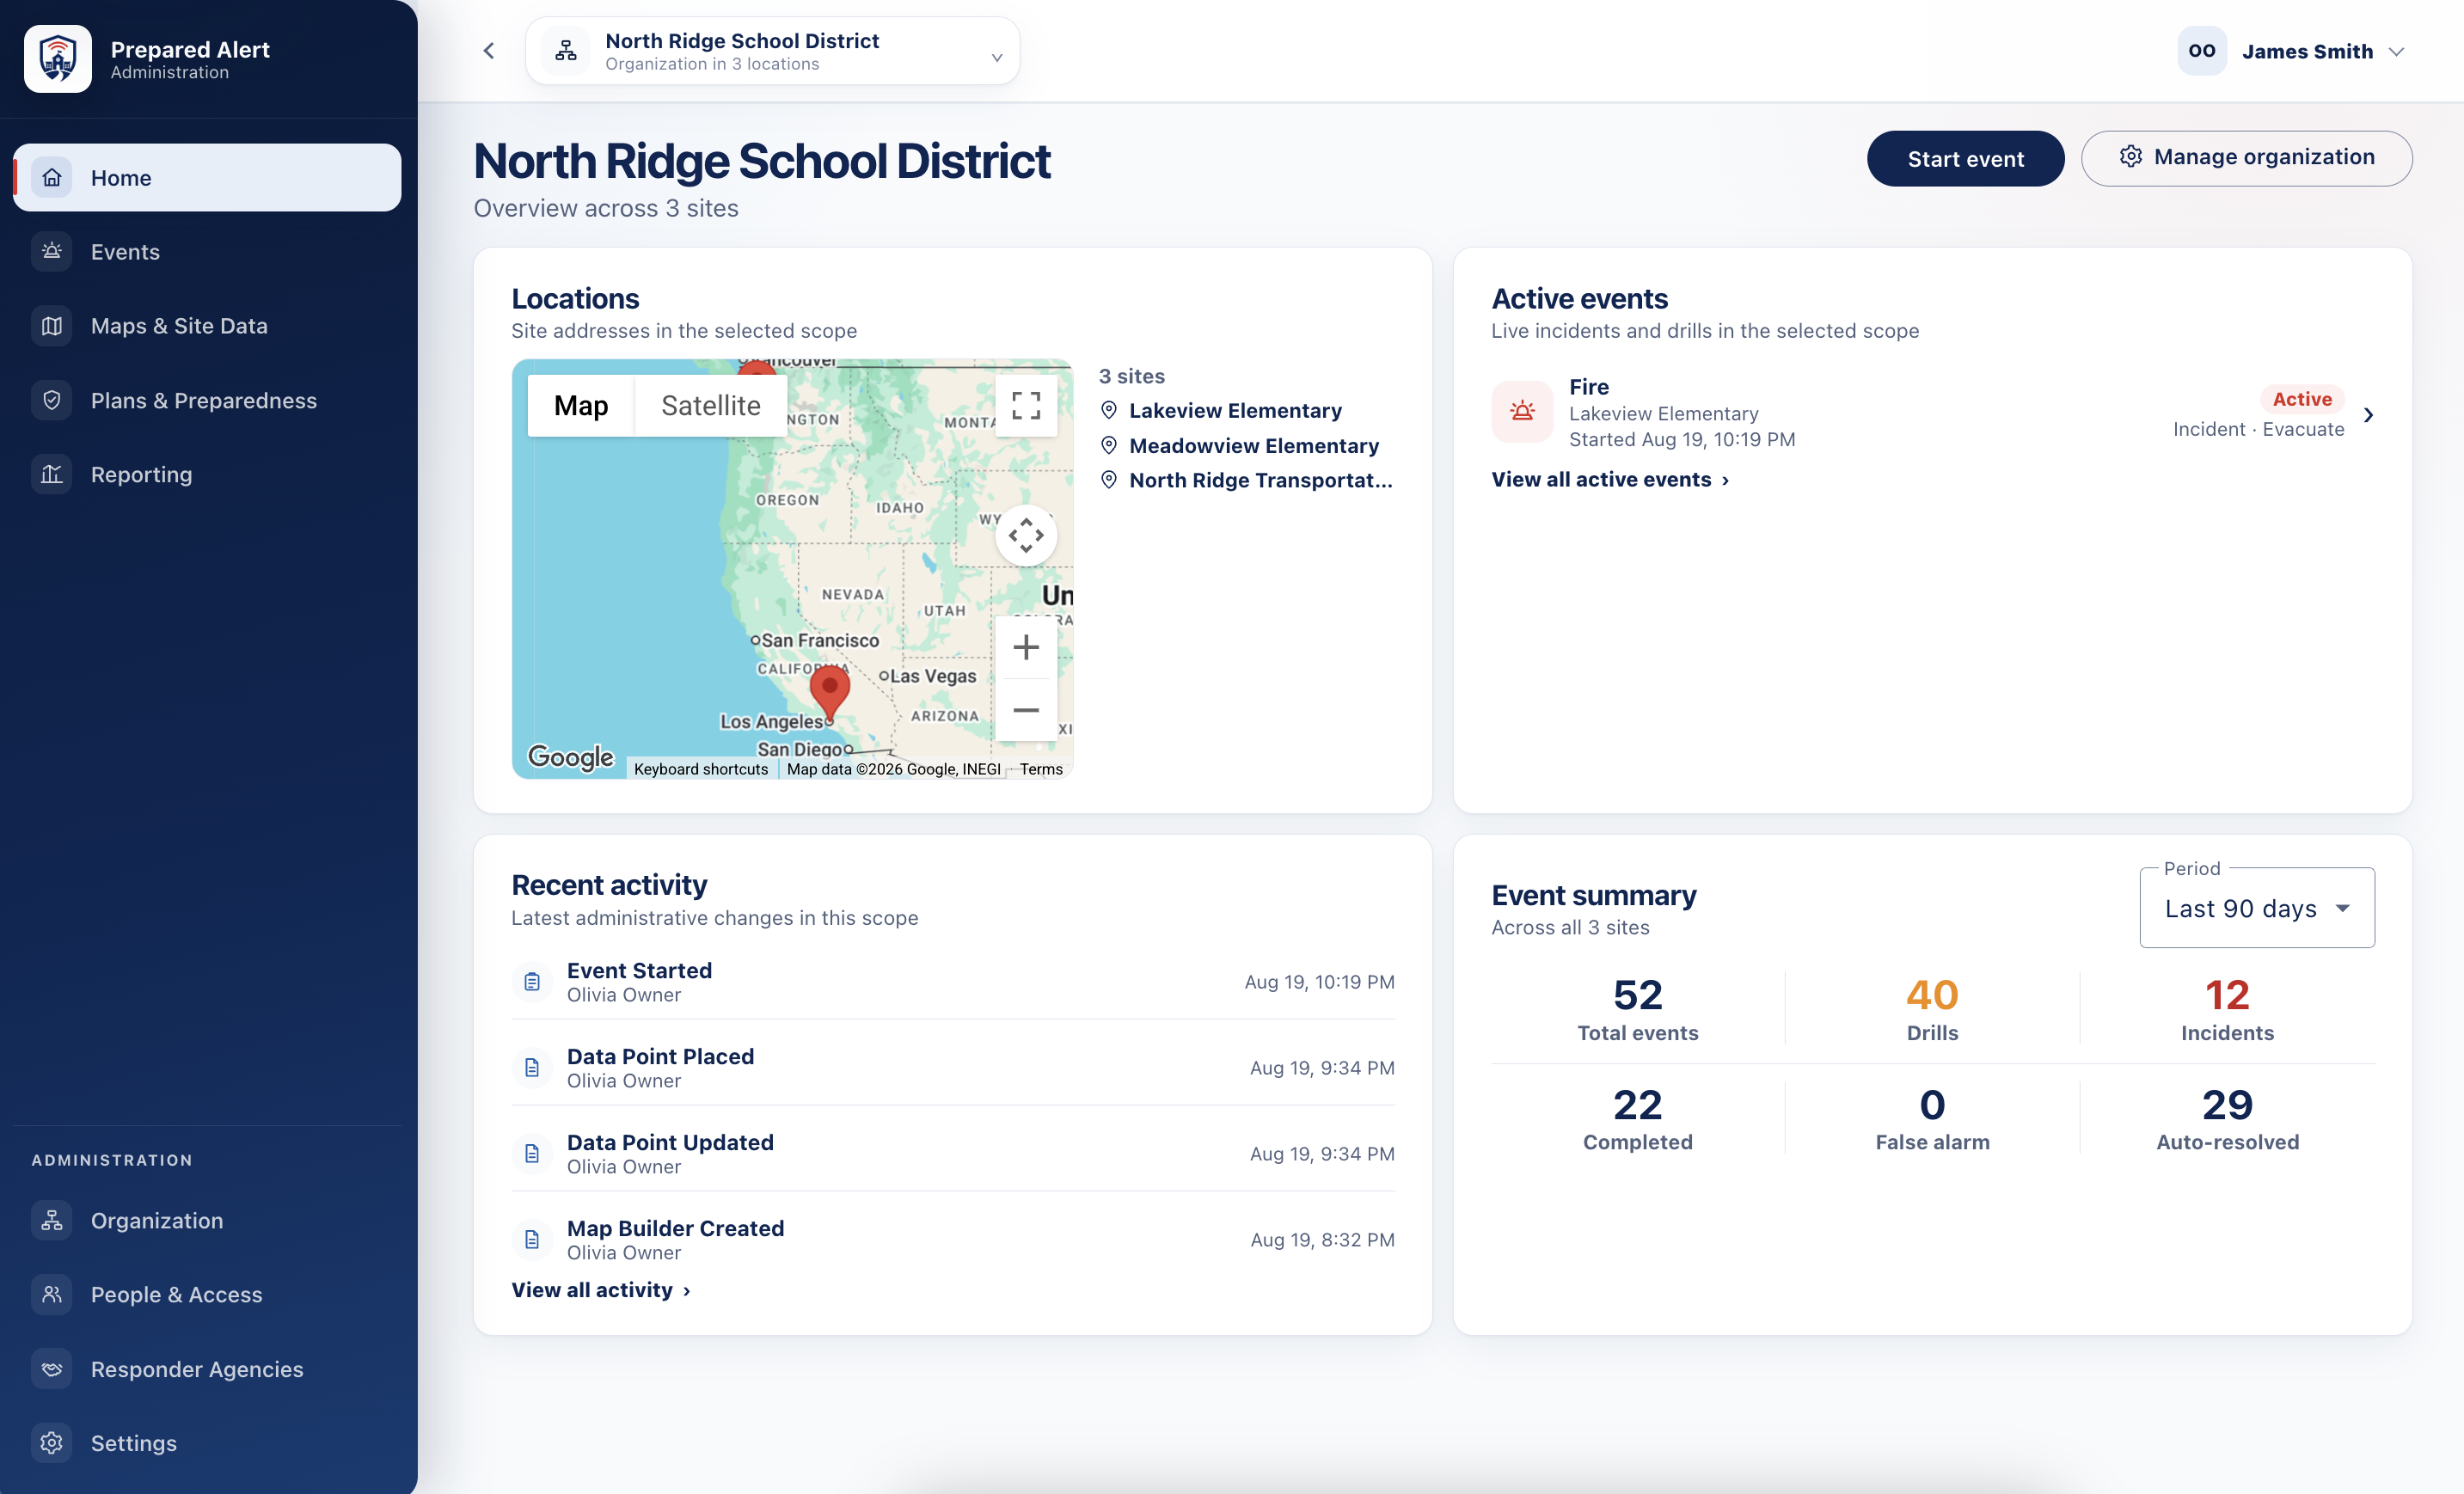Open Plans & Preparedness section

tap(207, 400)
